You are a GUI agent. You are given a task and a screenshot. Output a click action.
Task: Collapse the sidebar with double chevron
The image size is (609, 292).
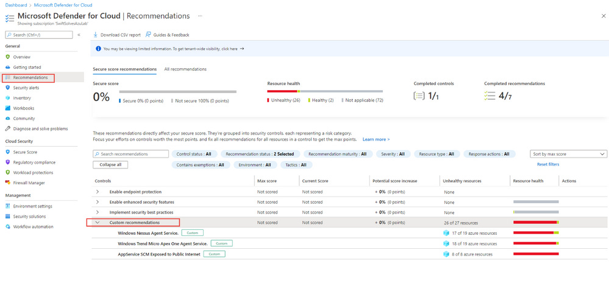click(79, 35)
